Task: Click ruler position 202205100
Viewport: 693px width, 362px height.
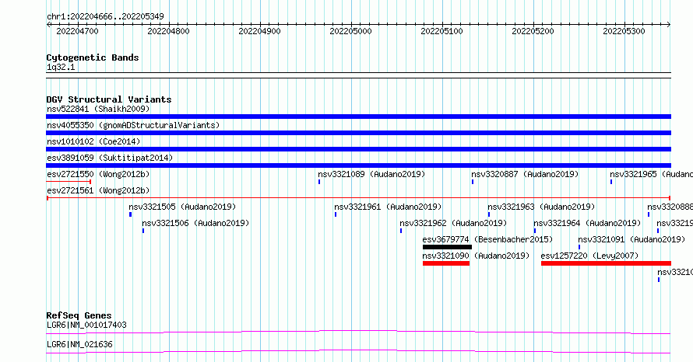Action: tap(442, 31)
